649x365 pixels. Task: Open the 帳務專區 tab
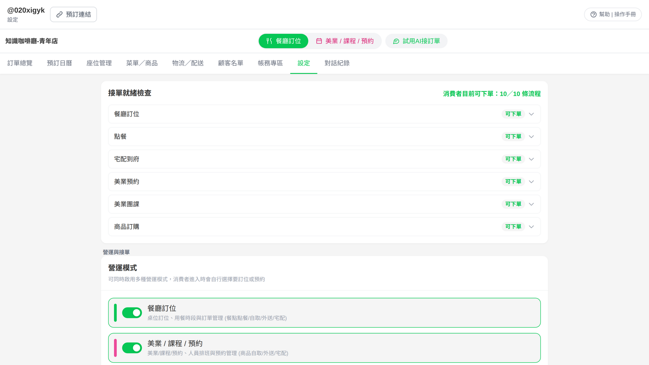[x=270, y=63]
